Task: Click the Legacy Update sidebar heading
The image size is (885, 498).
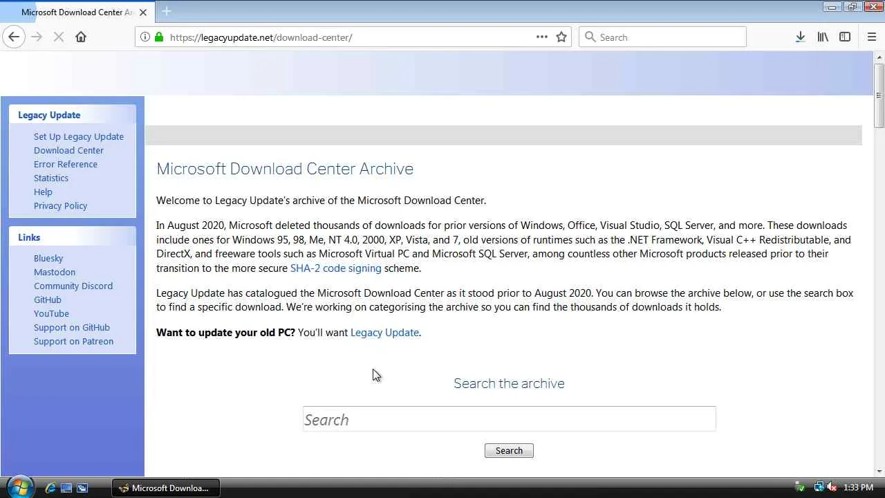Action: [x=49, y=115]
